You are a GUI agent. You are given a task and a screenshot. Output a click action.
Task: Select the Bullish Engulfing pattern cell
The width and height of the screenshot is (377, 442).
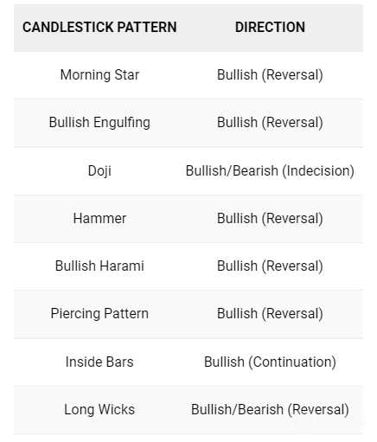click(99, 123)
